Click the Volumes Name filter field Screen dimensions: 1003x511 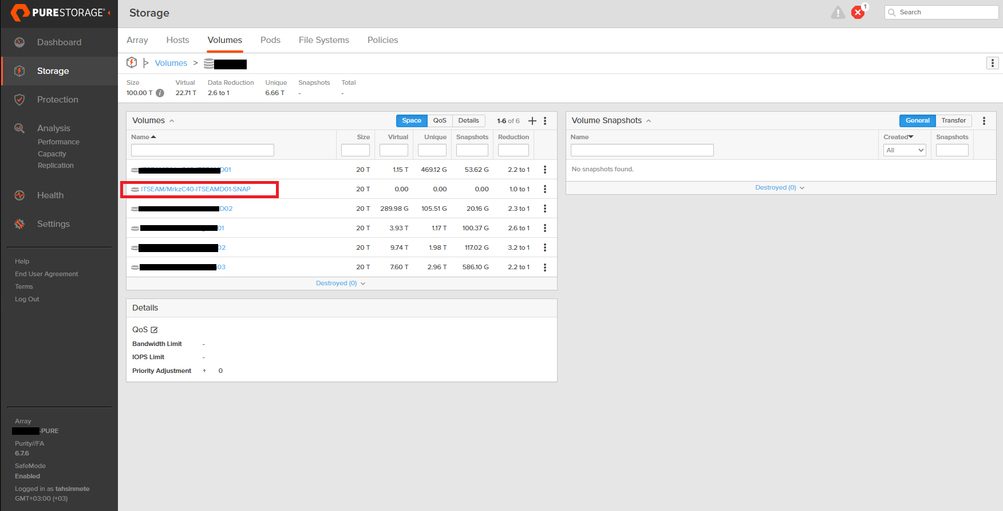click(x=202, y=150)
